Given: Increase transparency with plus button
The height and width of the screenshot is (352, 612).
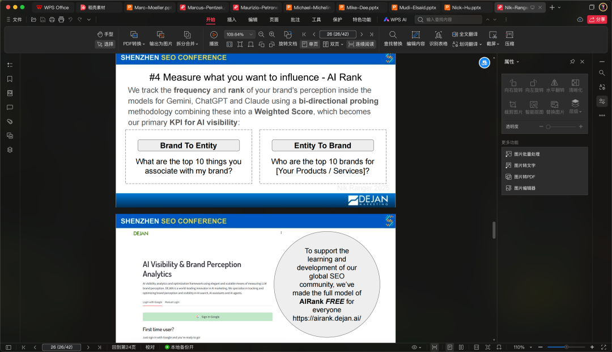Looking at the screenshot, I should click(x=581, y=126).
